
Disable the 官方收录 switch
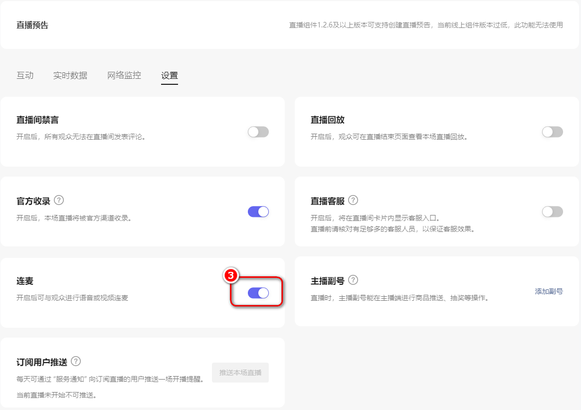pyautogui.click(x=258, y=211)
